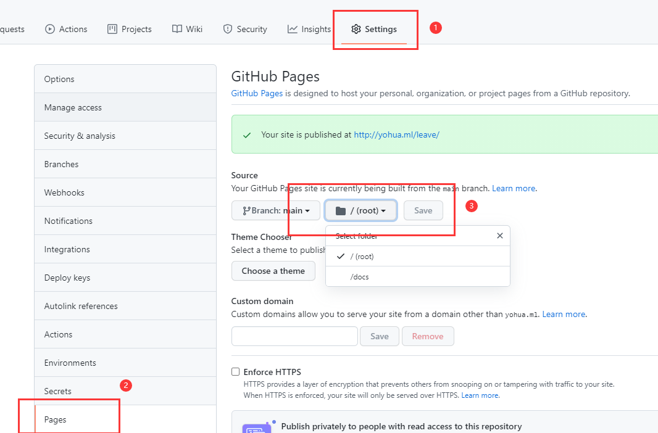Open the Insights tab

309,29
